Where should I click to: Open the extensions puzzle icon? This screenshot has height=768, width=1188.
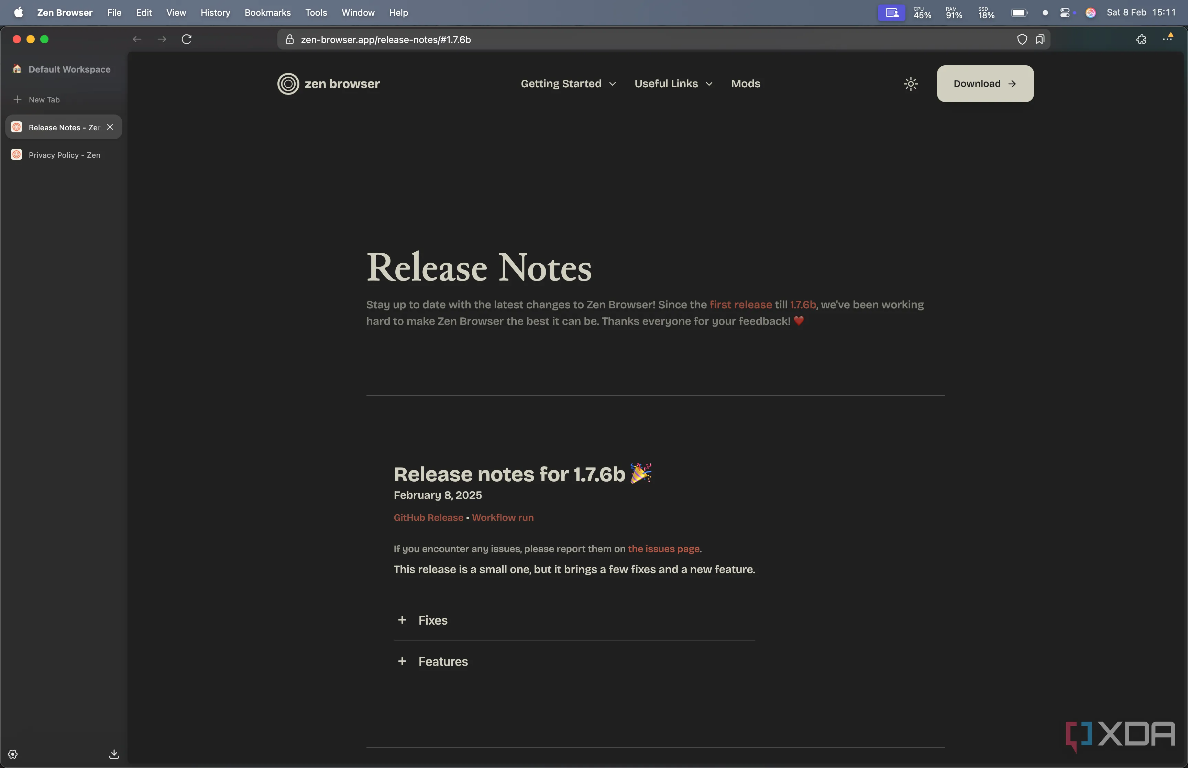click(1141, 40)
